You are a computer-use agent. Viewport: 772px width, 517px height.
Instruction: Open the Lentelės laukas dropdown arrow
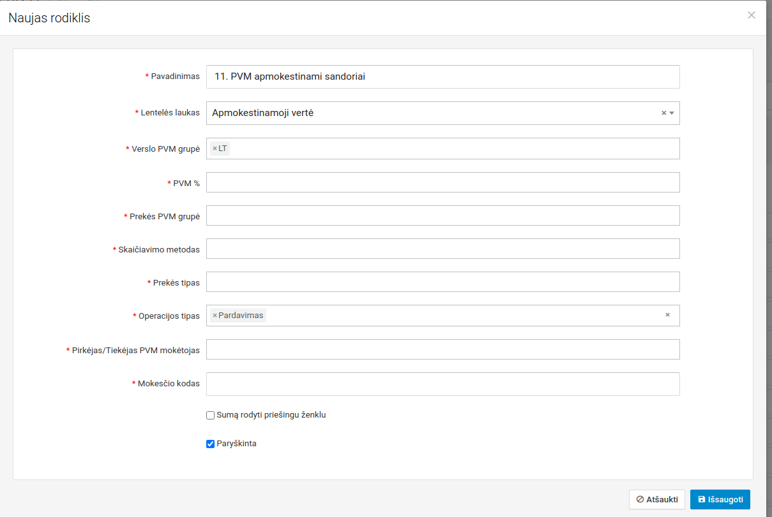click(672, 113)
